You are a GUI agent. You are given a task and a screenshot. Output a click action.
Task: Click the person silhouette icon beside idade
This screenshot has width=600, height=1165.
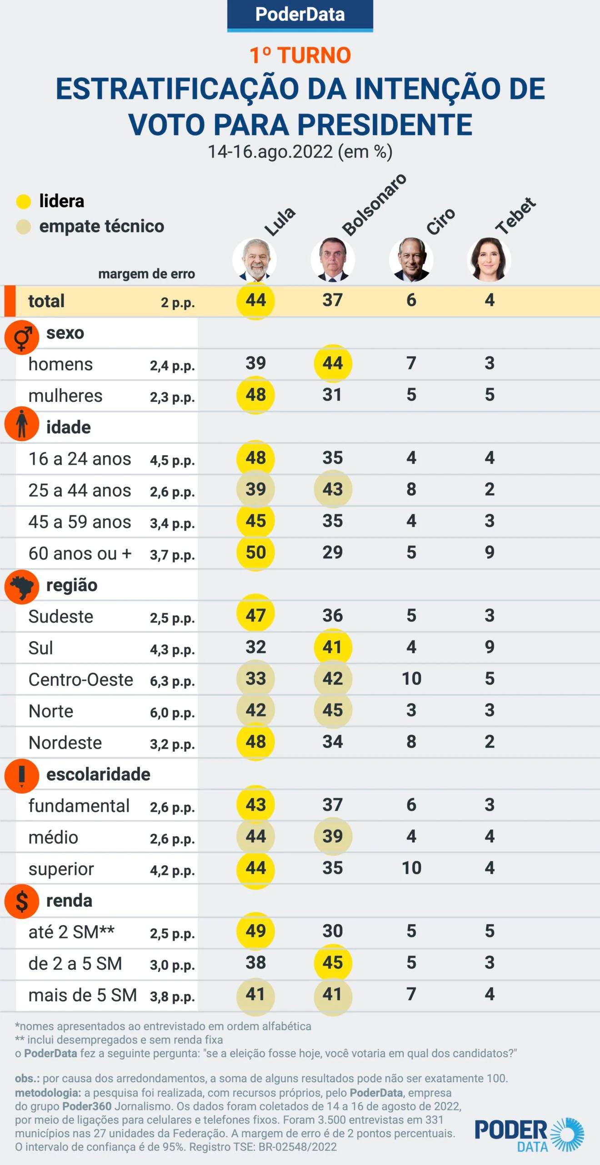[21, 424]
